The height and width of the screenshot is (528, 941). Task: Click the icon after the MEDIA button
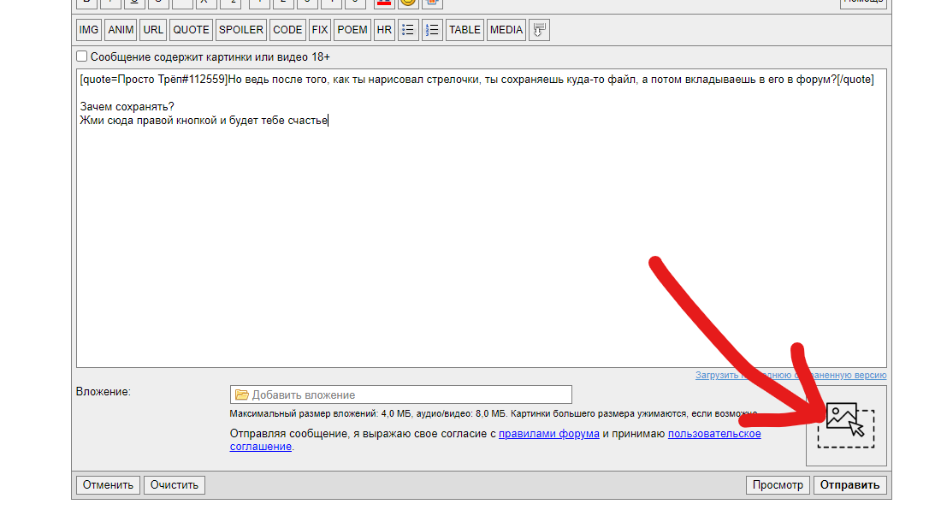coord(539,29)
